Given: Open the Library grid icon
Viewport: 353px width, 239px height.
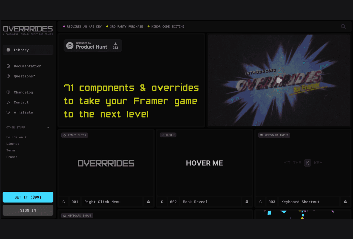Looking at the screenshot, I should (8, 50).
